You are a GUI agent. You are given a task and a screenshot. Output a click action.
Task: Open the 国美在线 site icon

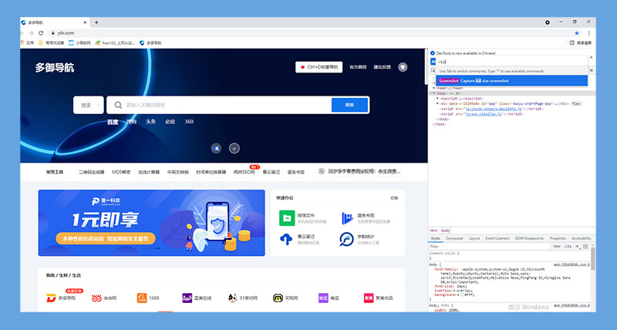[x=187, y=298]
